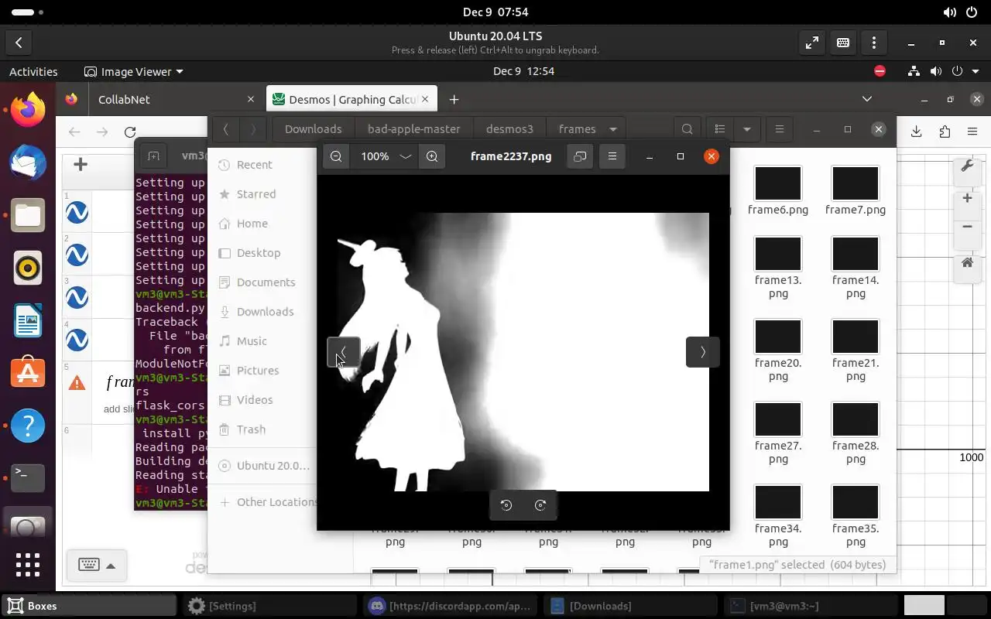Image resolution: width=991 pixels, height=619 pixels.
Task: Open Documents folder in sidebar
Action: pos(266,282)
